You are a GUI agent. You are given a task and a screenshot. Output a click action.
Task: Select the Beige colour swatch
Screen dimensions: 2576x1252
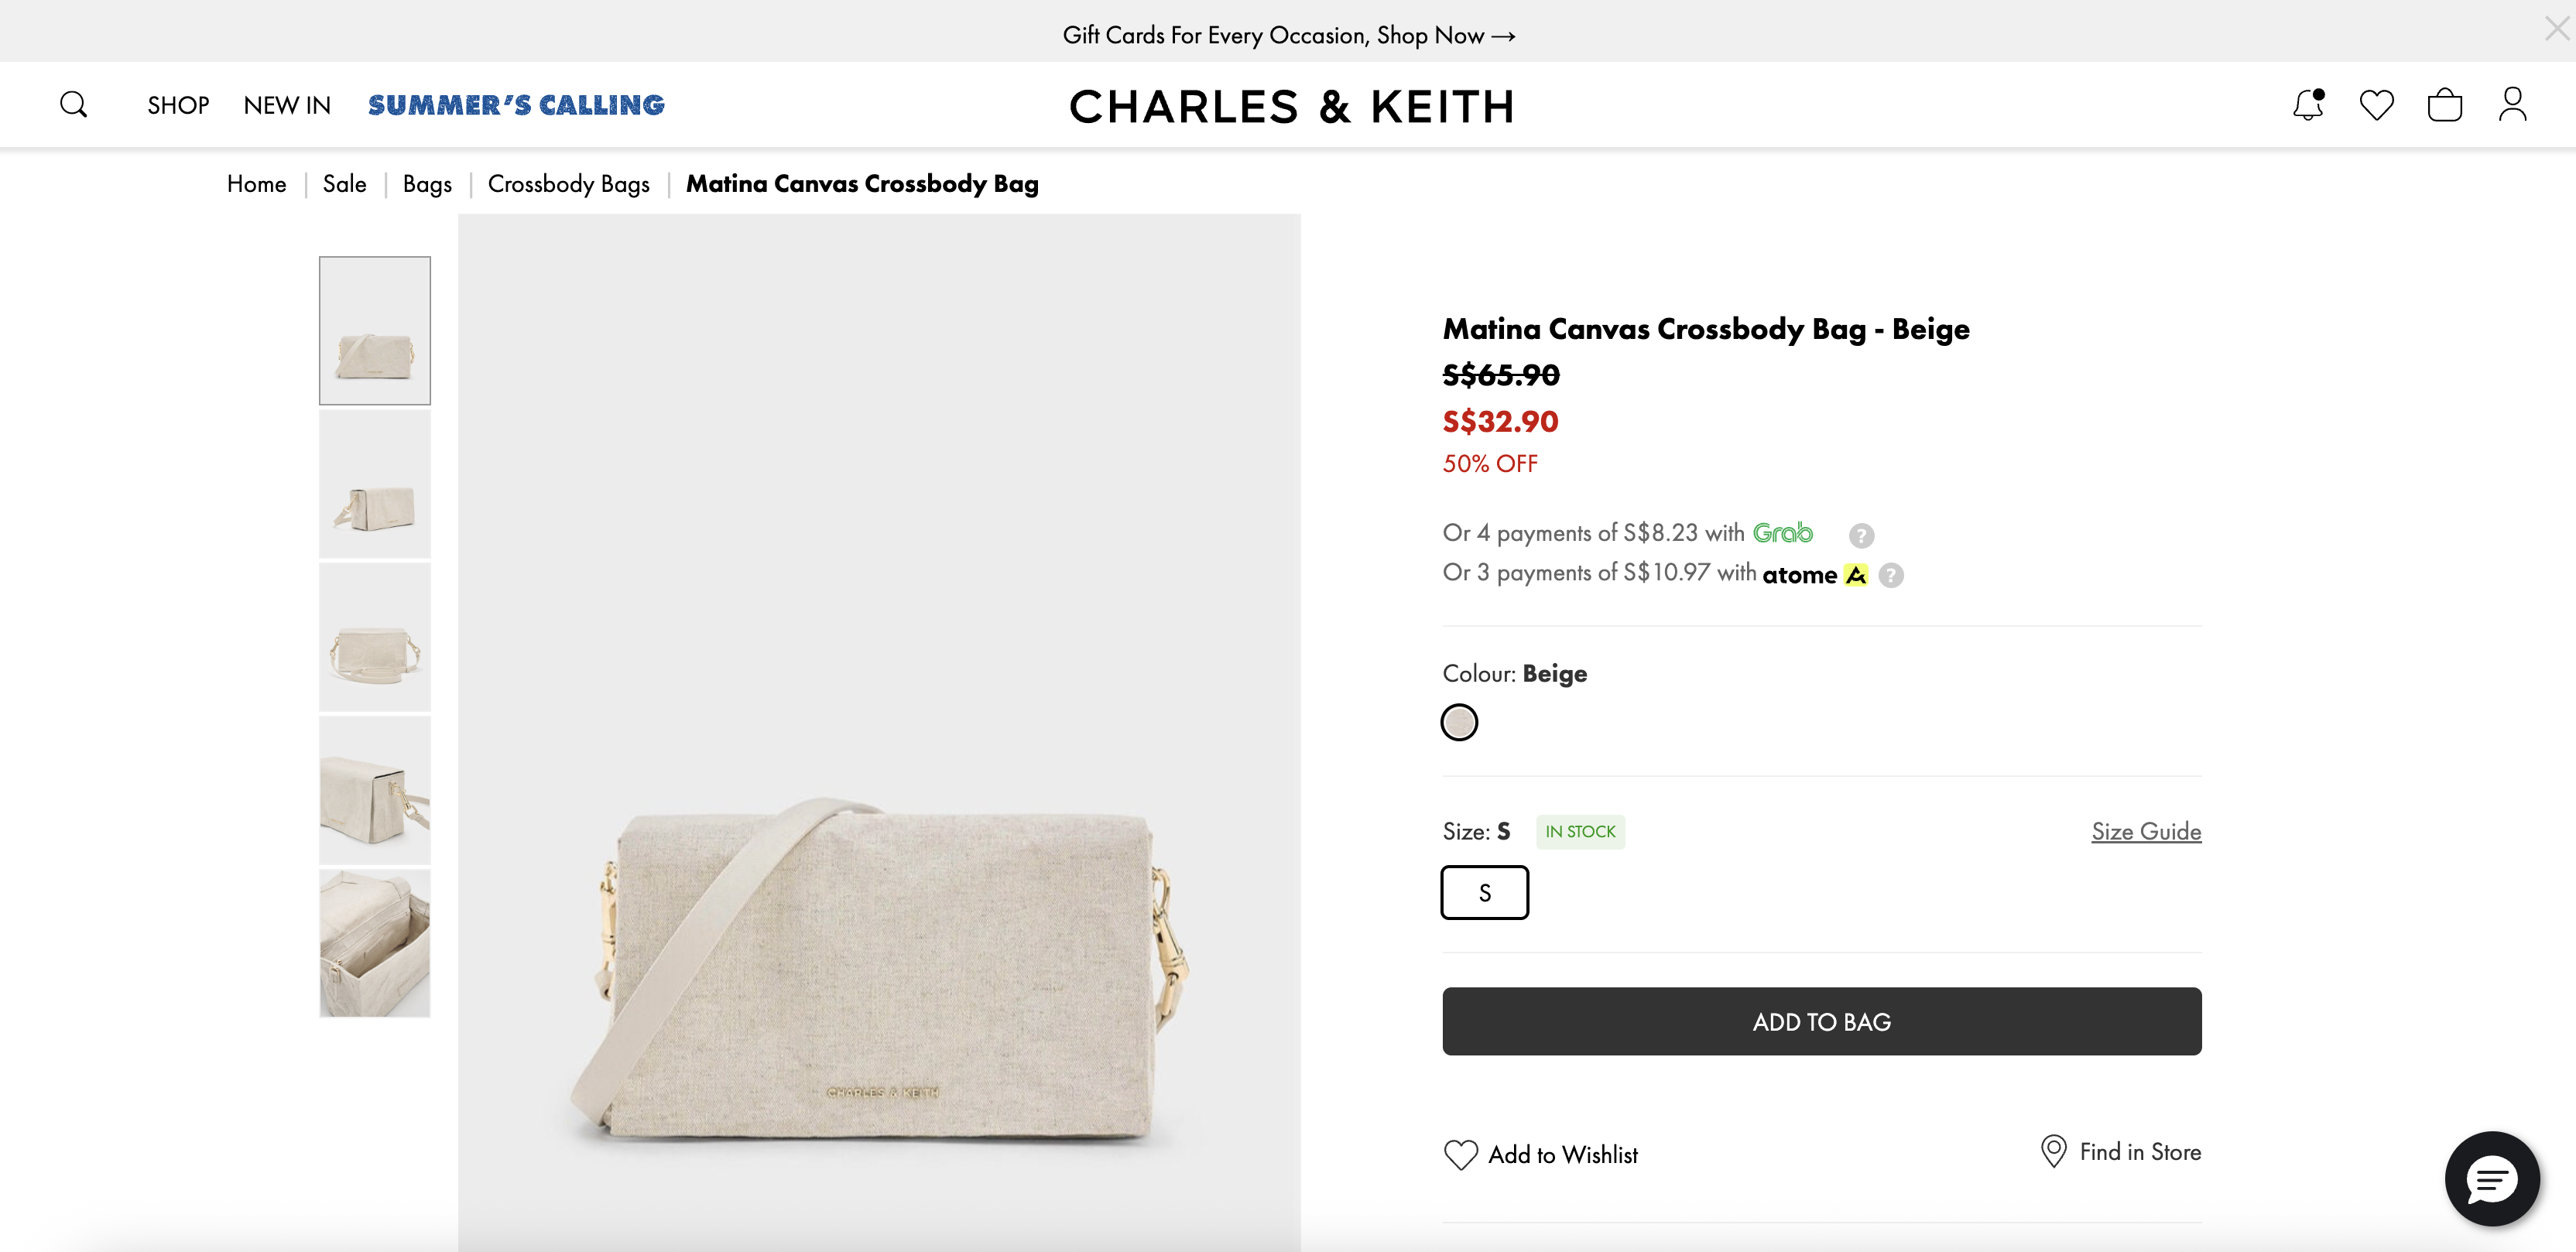(1459, 722)
